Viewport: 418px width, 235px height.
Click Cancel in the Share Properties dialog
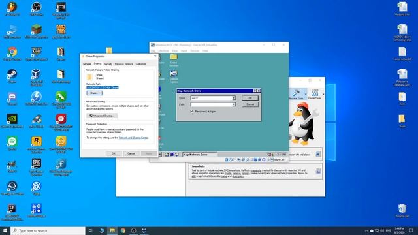pos(131,153)
